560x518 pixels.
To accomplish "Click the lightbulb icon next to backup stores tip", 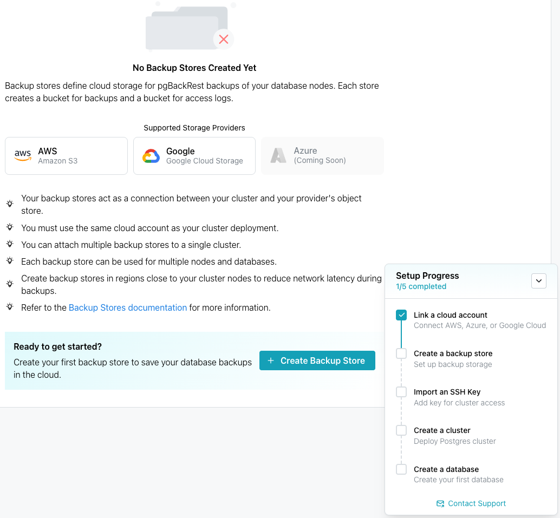I will 9,204.
